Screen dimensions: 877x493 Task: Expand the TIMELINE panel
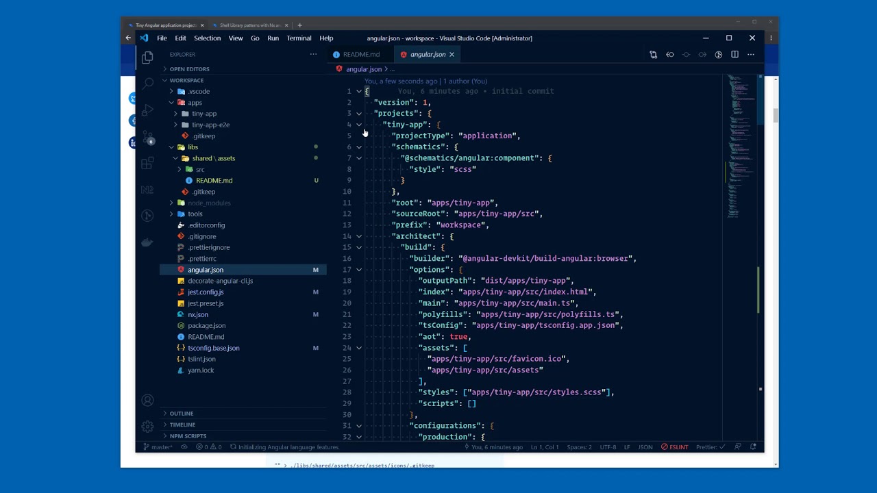pyautogui.click(x=182, y=425)
